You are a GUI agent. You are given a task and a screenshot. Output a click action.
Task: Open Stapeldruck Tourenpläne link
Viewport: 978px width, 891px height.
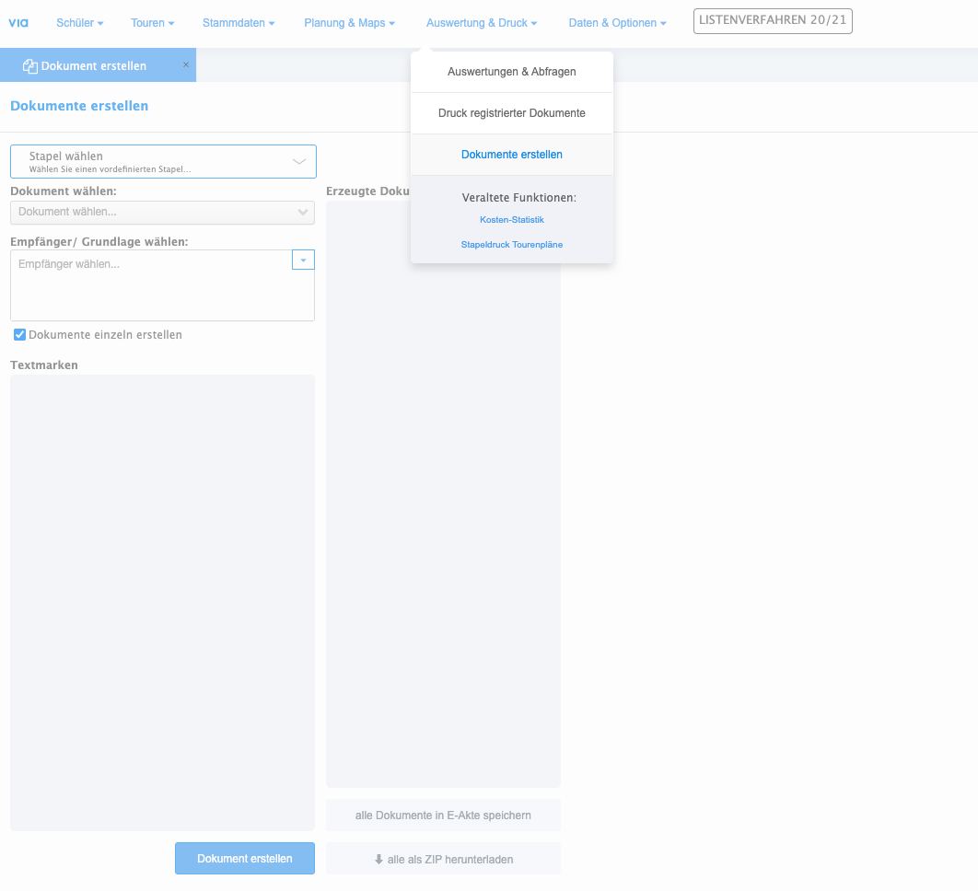(x=512, y=245)
